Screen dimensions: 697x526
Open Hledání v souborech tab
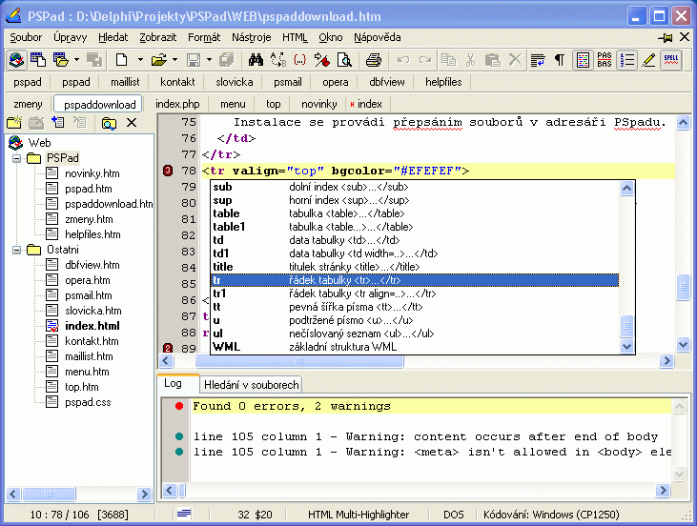tap(251, 385)
